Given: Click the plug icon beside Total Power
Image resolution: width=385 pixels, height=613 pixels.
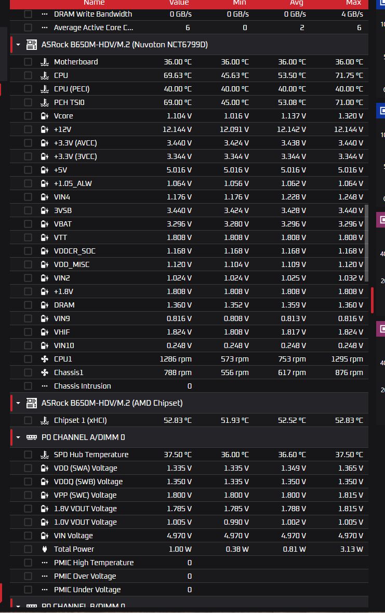Looking at the screenshot, I should click(x=45, y=549).
